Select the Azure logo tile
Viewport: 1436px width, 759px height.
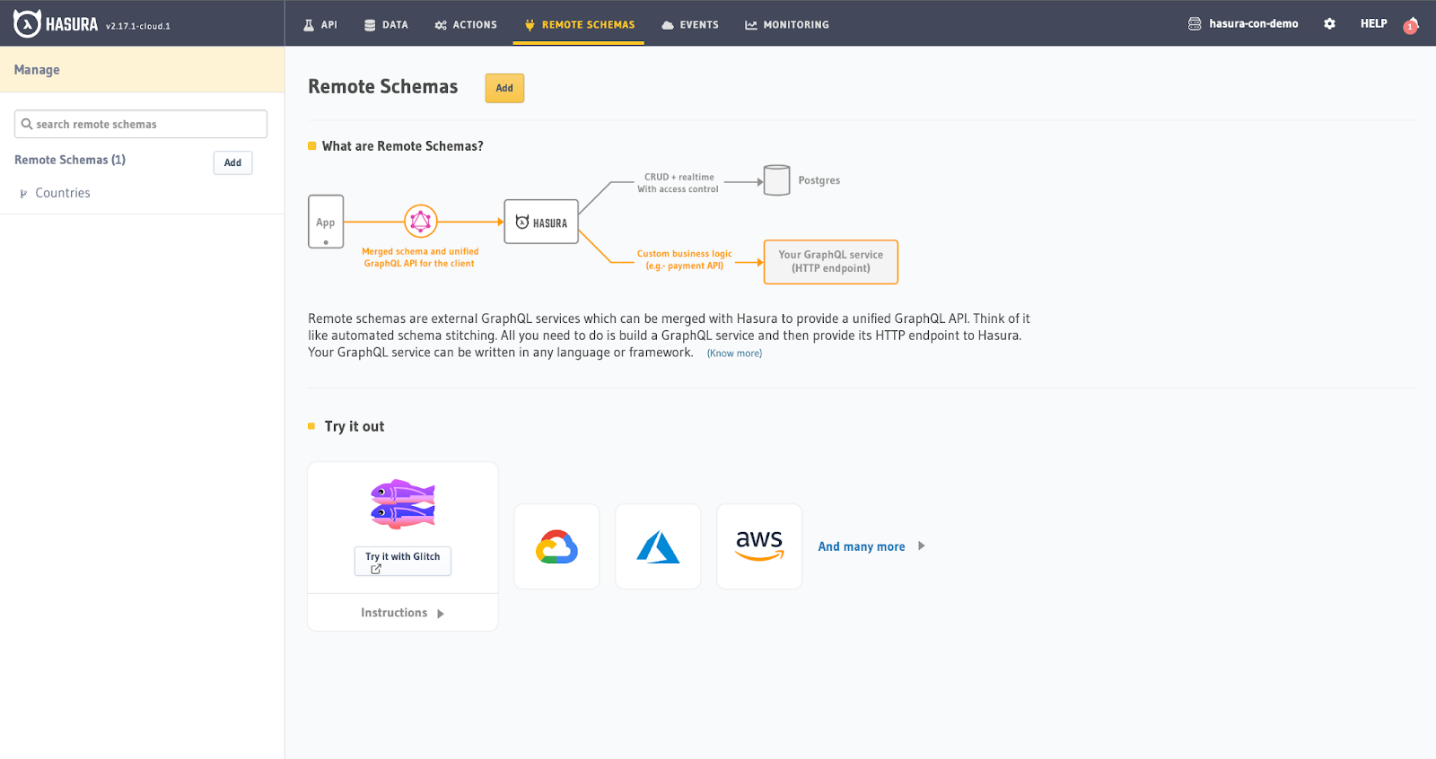658,546
